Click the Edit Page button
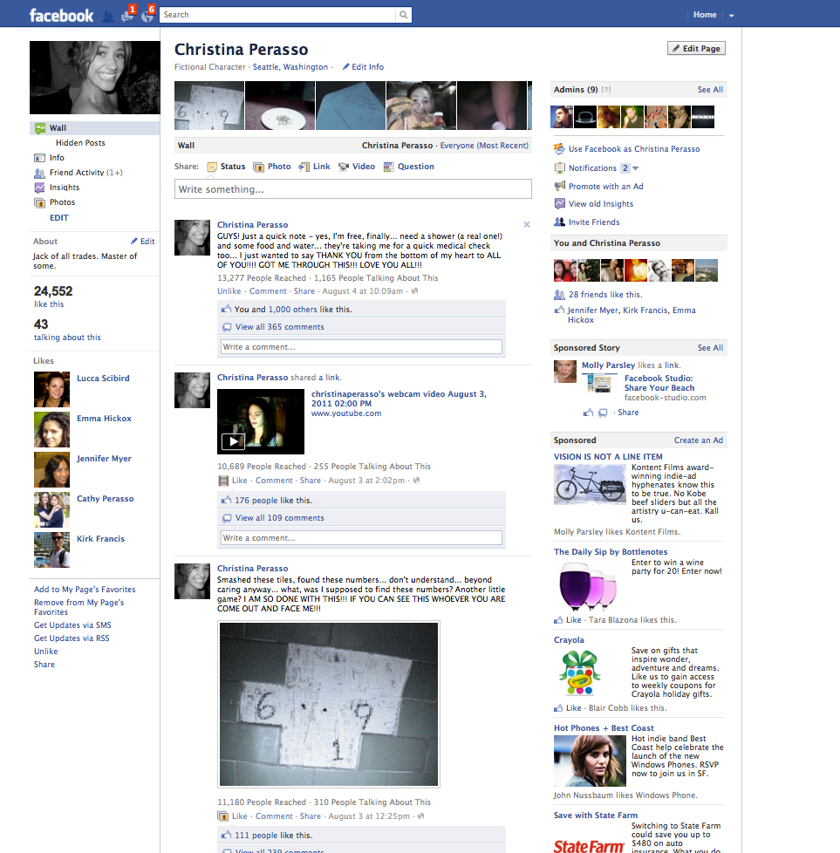The height and width of the screenshot is (853, 840). tap(696, 49)
